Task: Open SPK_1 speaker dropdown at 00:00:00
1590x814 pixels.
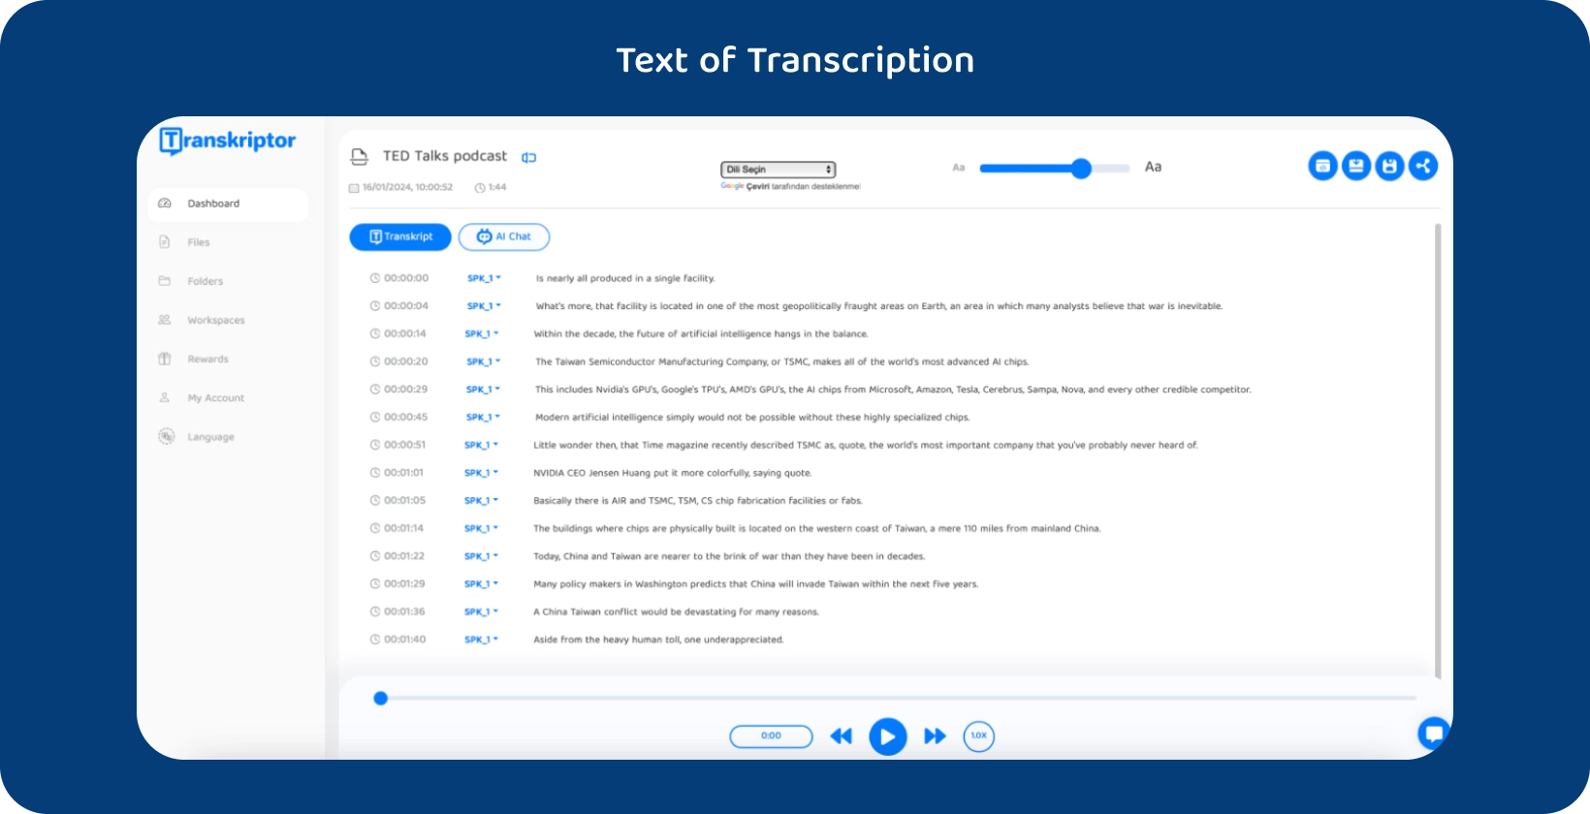Action: tap(484, 278)
